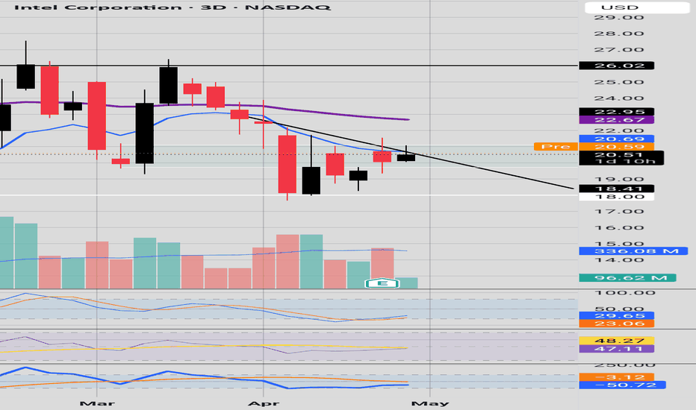Click the blue -50.72 indicator label
This screenshot has width=696, height=410.
[622, 385]
